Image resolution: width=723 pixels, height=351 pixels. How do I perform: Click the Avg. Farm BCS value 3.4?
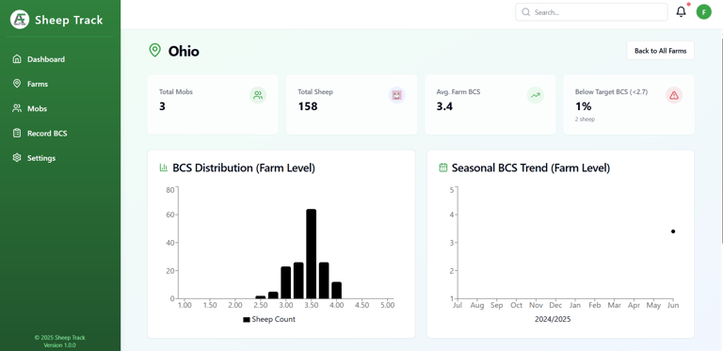pyautogui.click(x=444, y=106)
